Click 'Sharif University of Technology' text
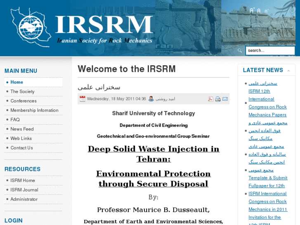 coord(154,114)
